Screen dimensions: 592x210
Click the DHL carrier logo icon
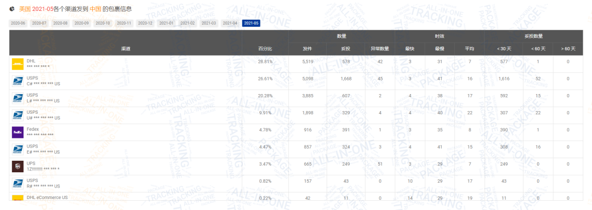pyautogui.click(x=18, y=64)
